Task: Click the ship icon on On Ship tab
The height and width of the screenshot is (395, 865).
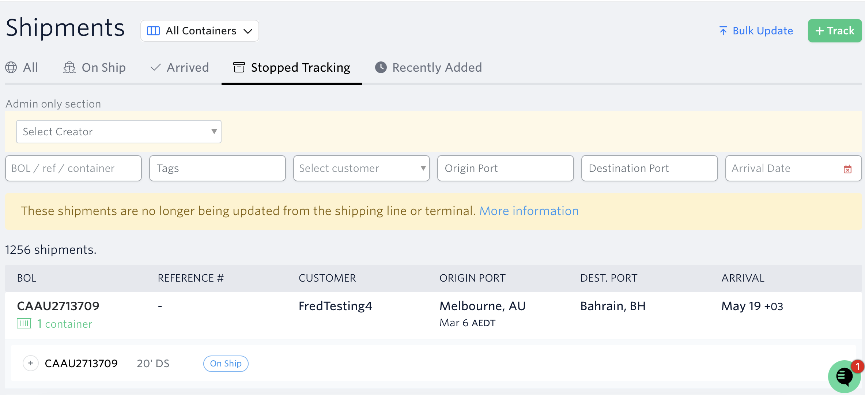Action: tap(69, 68)
